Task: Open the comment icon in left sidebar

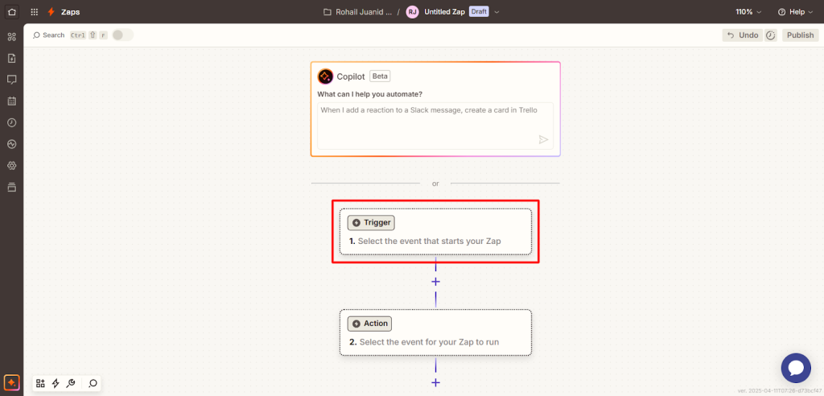Action: point(11,80)
